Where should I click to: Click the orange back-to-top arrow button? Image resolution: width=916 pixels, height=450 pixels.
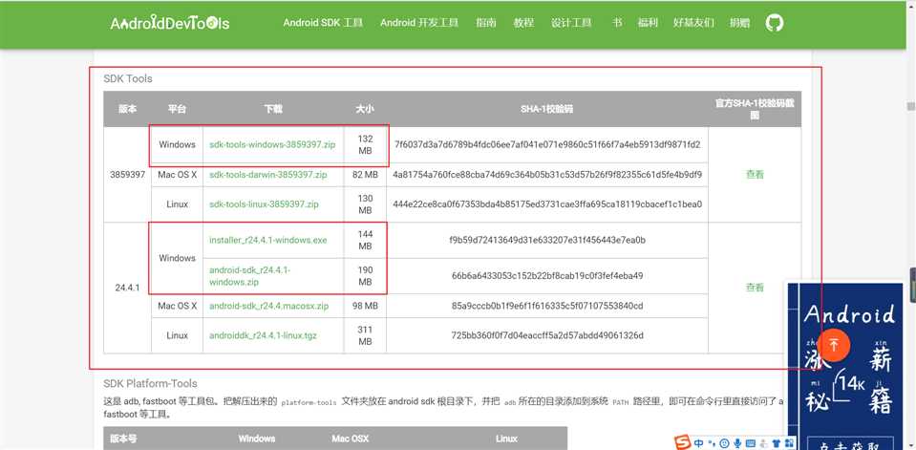(x=834, y=345)
